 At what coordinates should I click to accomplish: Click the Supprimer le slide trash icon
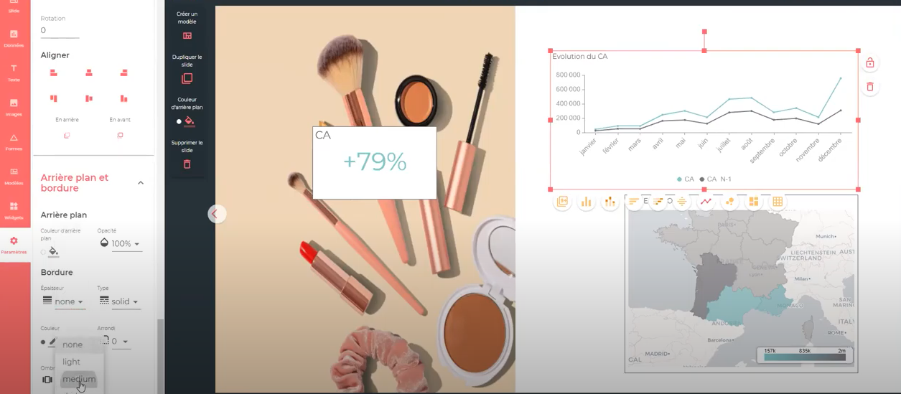pos(187,164)
